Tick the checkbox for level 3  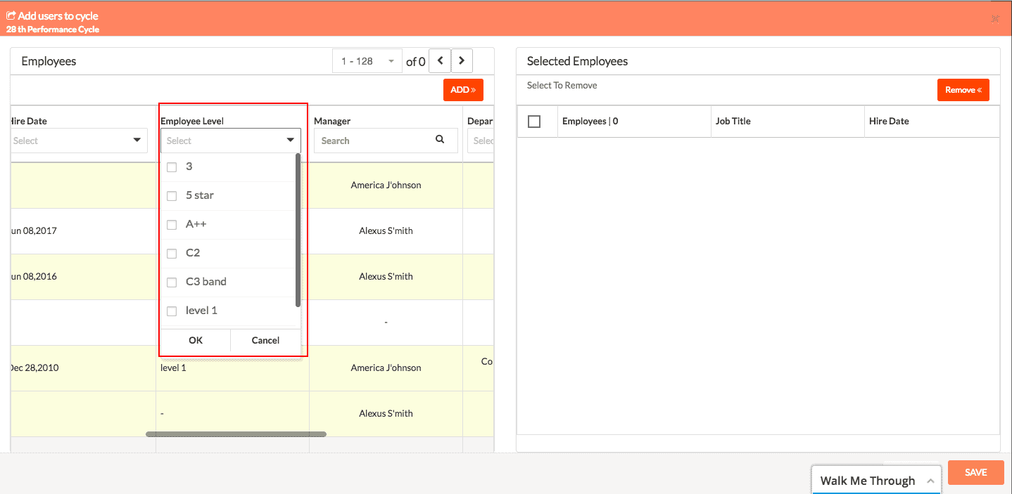click(x=172, y=167)
